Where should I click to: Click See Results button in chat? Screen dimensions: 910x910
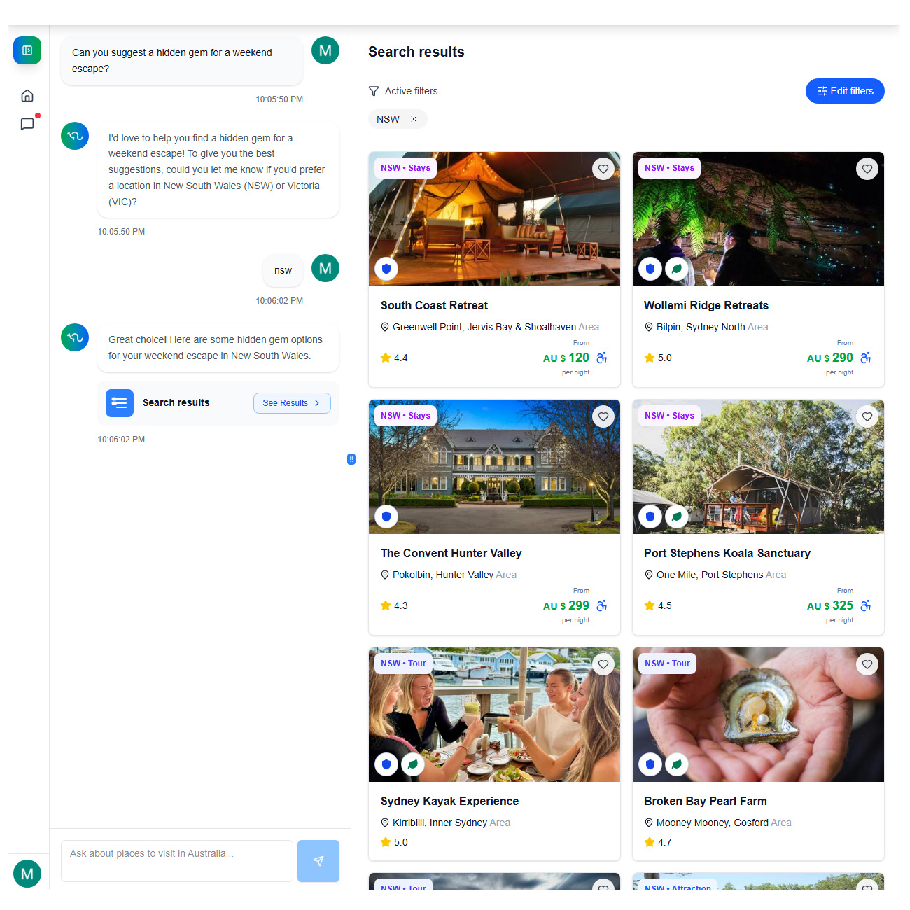point(292,403)
